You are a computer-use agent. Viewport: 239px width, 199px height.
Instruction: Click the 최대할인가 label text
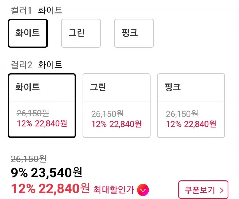coord(114,189)
